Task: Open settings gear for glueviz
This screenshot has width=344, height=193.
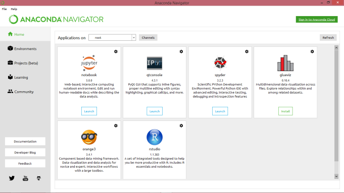Action: click(x=312, y=51)
